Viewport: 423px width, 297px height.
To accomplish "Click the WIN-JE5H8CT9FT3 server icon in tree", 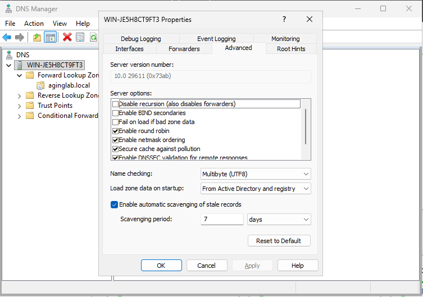I will click(x=20, y=65).
